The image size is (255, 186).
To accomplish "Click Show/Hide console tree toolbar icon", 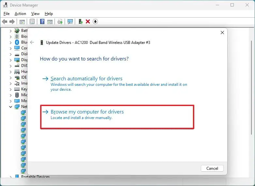I will [x=22, y=21].
